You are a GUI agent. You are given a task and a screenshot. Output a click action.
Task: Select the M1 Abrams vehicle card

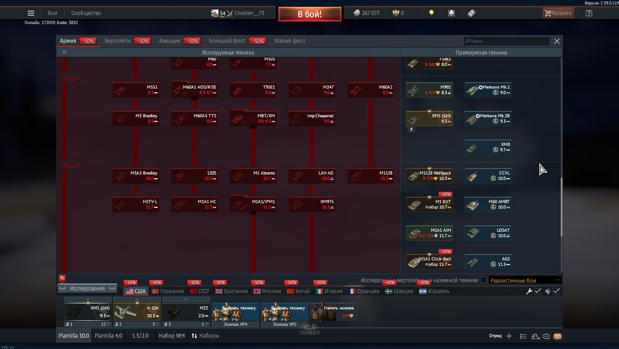coord(253,176)
